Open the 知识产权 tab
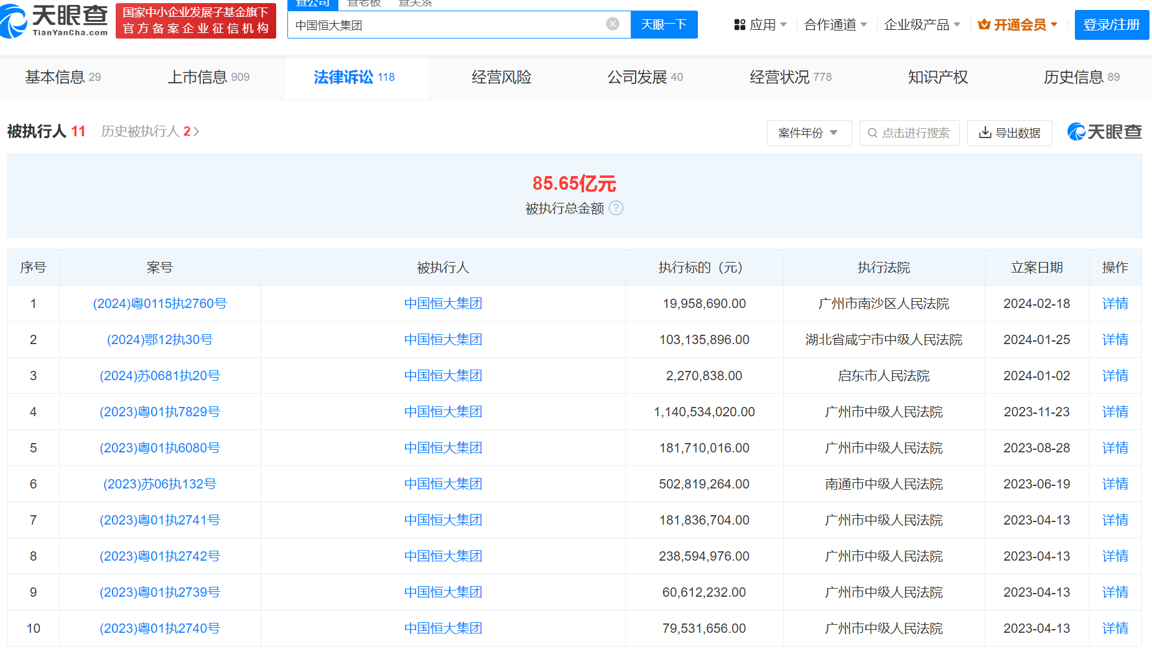The height and width of the screenshot is (649, 1152). click(x=938, y=77)
